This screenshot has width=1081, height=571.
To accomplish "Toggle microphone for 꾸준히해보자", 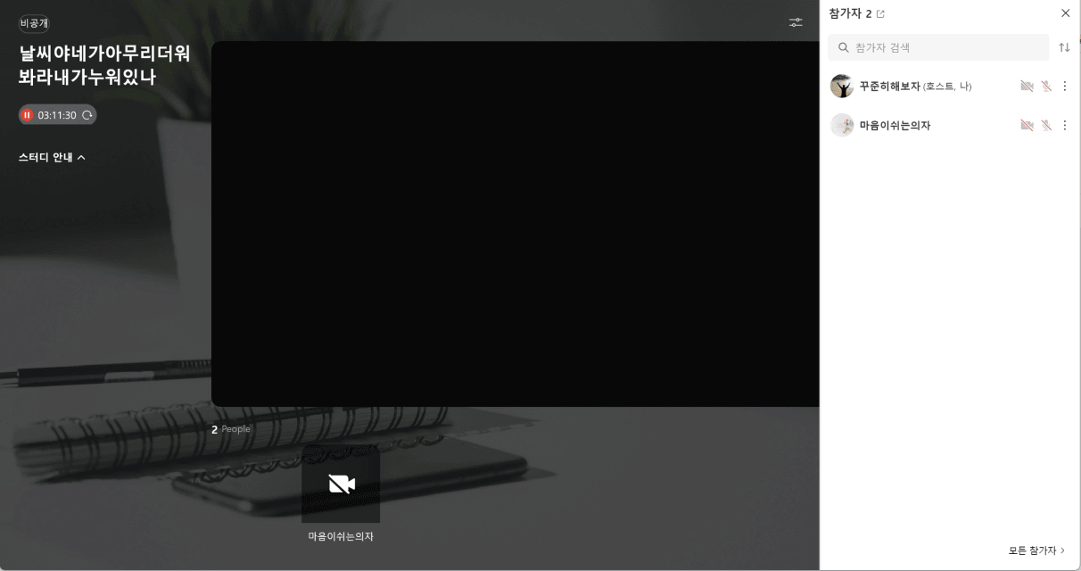I will [x=1046, y=87].
